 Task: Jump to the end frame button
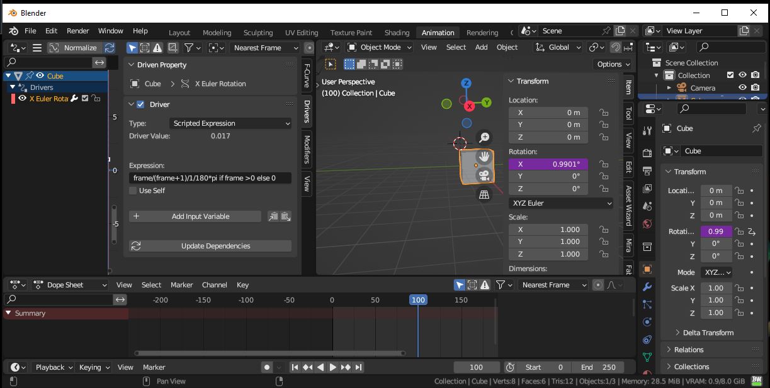[x=359, y=367]
